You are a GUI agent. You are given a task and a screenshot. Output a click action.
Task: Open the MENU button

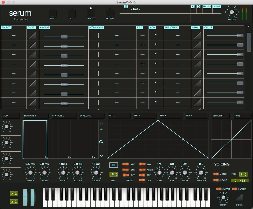(x=216, y=7)
